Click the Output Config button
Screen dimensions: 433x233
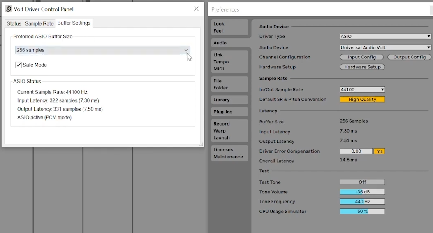409,57
